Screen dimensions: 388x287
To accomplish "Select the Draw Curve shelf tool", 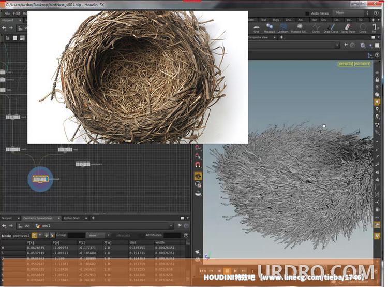I will (331, 28).
